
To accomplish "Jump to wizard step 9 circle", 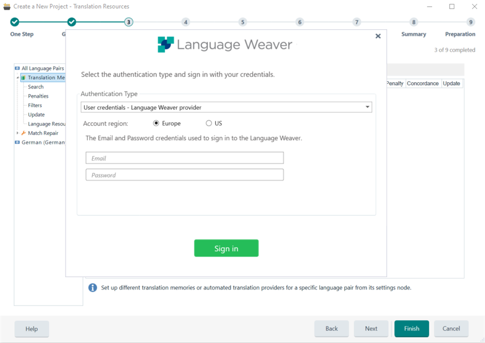I will [x=471, y=22].
